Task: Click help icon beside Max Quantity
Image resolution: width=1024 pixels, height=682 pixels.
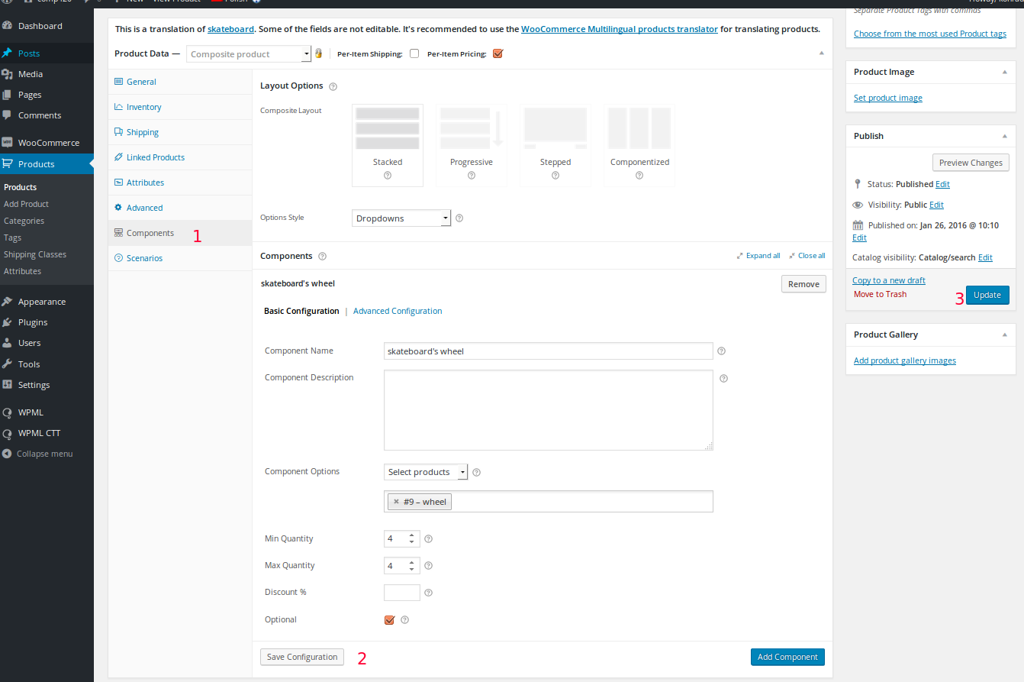Action: (428, 566)
